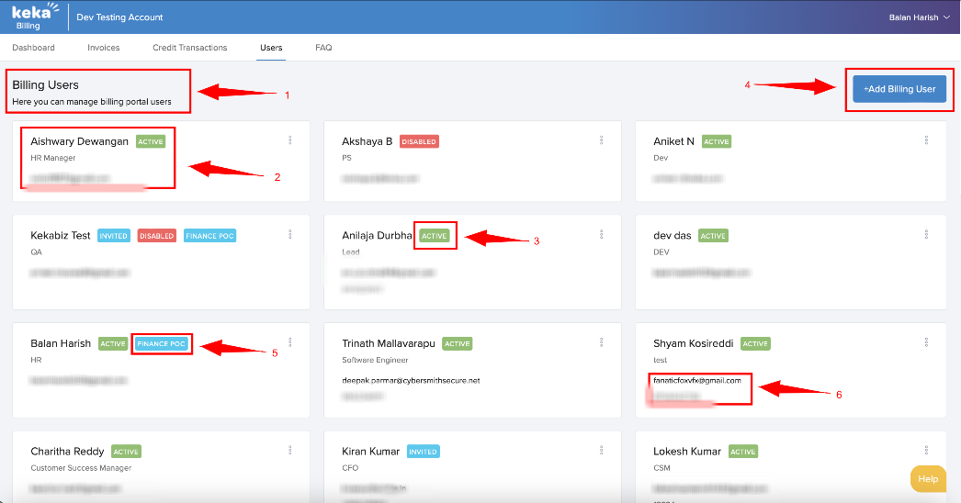Open three-dot menu for Trinath Mallavarapu
This screenshot has height=503, width=961.
[601, 342]
